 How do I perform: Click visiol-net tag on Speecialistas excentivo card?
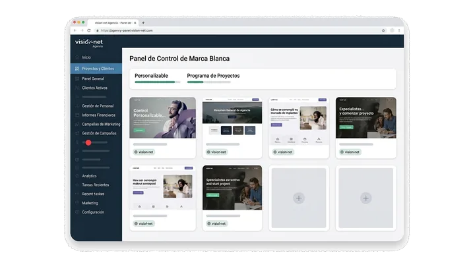(x=216, y=223)
